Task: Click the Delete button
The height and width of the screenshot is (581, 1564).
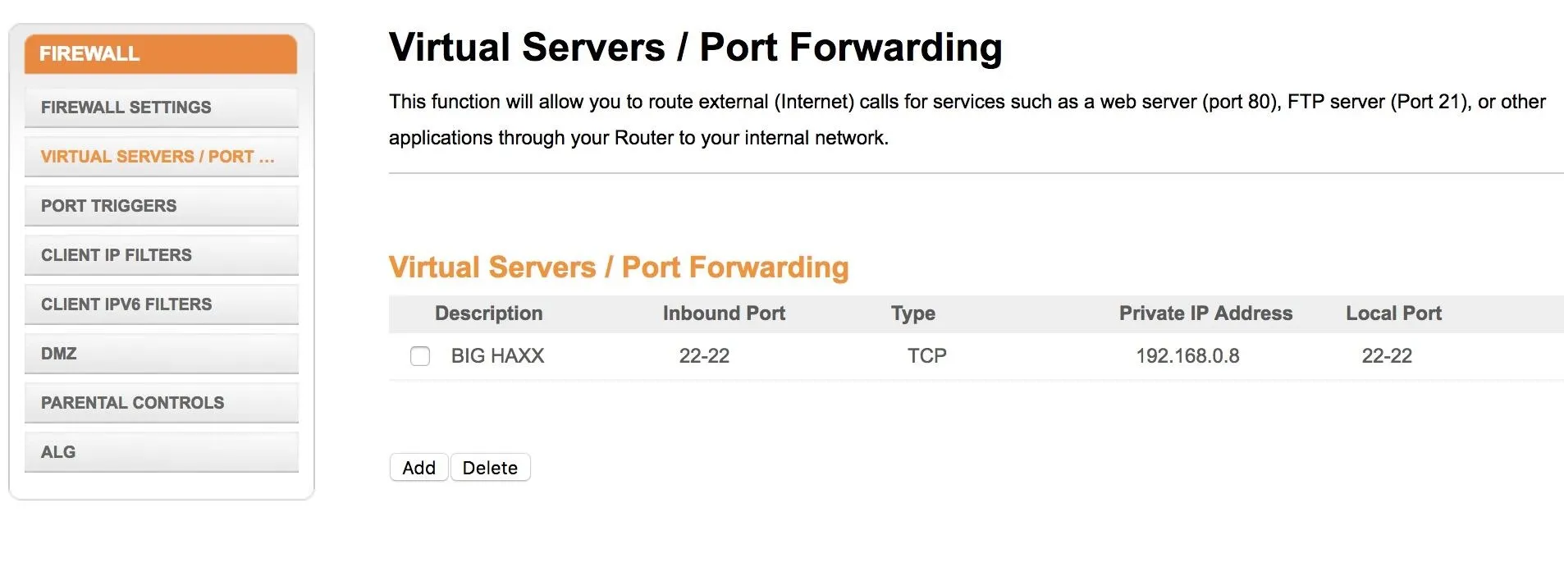Action: click(490, 468)
